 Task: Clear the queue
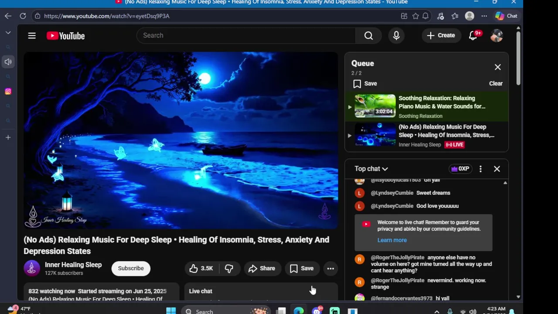click(x=496, y=84)
